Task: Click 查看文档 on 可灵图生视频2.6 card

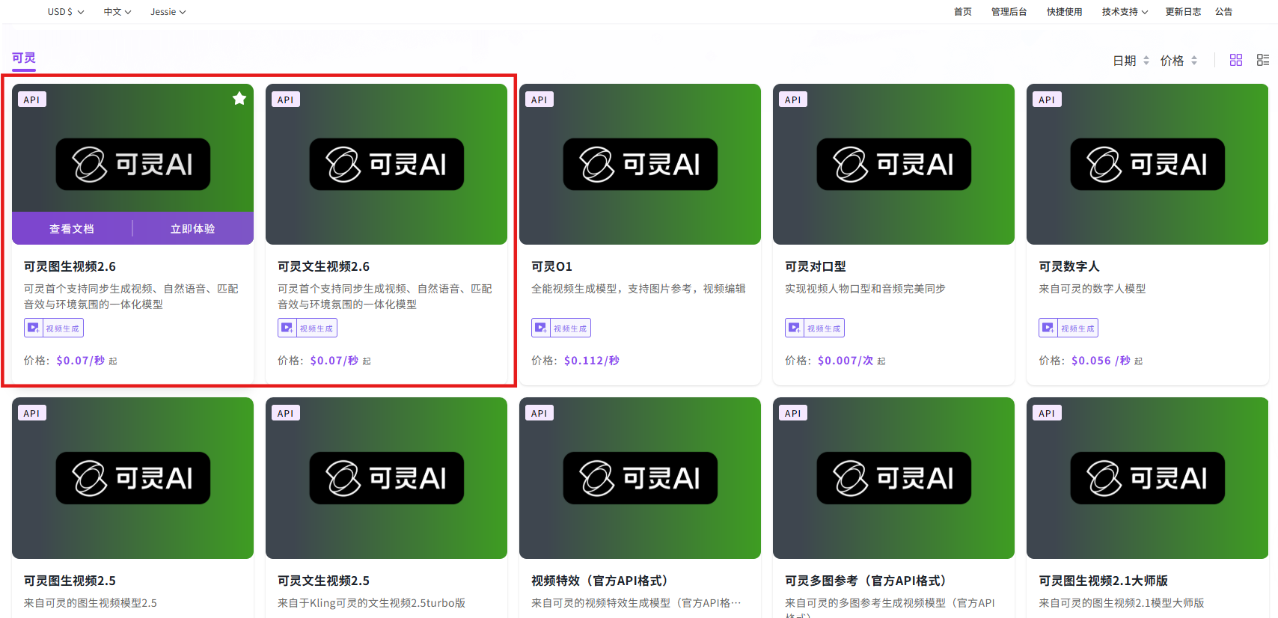Action: tap(72, 229)
